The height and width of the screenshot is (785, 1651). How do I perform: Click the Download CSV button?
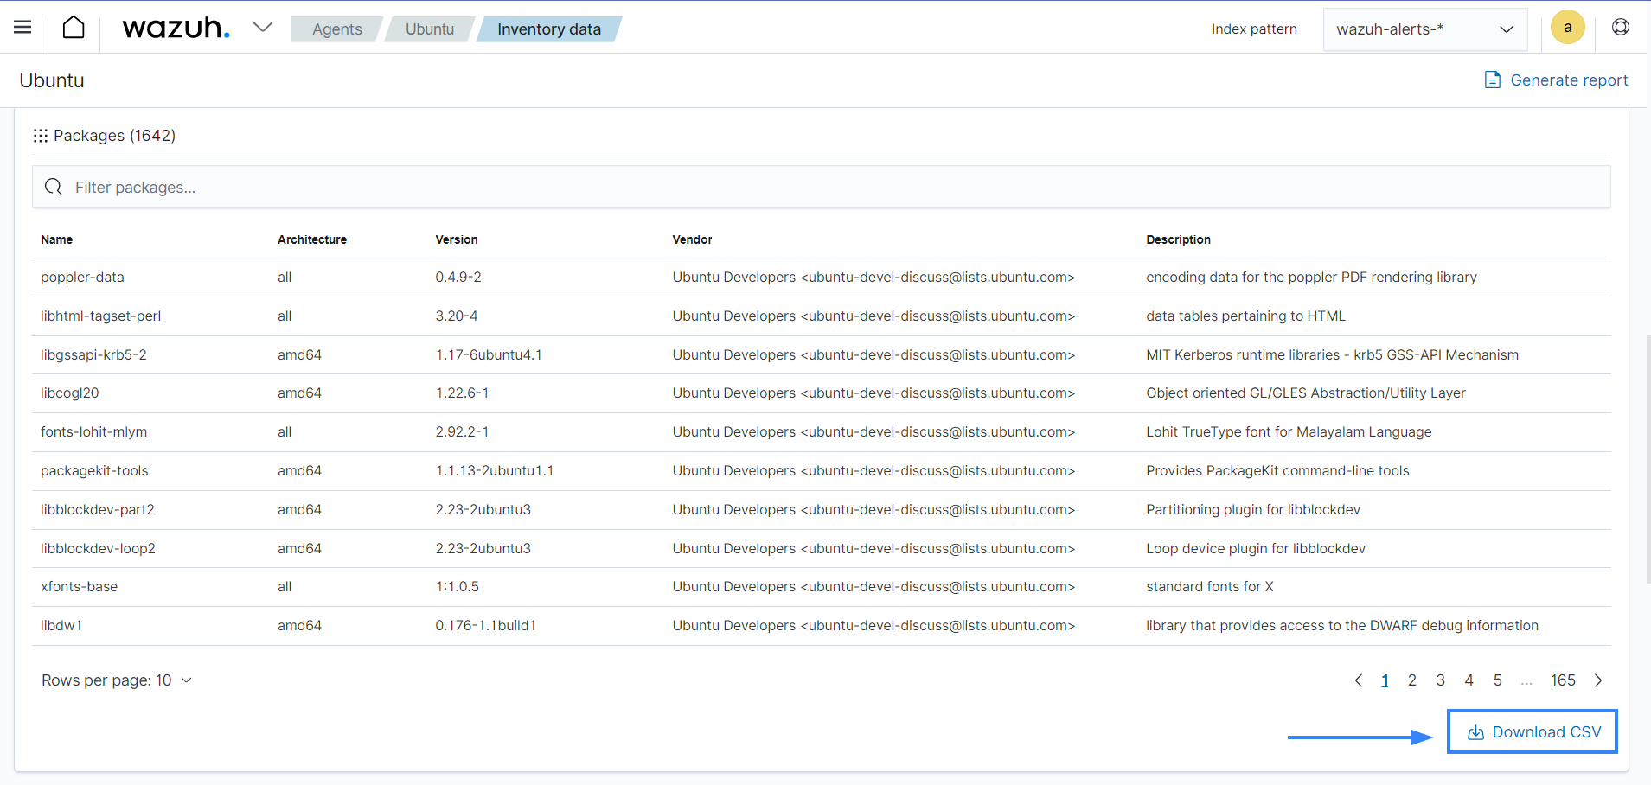pyautogui.click(x=1534, y=732)
